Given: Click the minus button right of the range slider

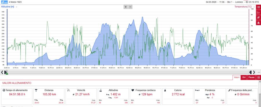Looking at the screenshot, I should 259,72.
